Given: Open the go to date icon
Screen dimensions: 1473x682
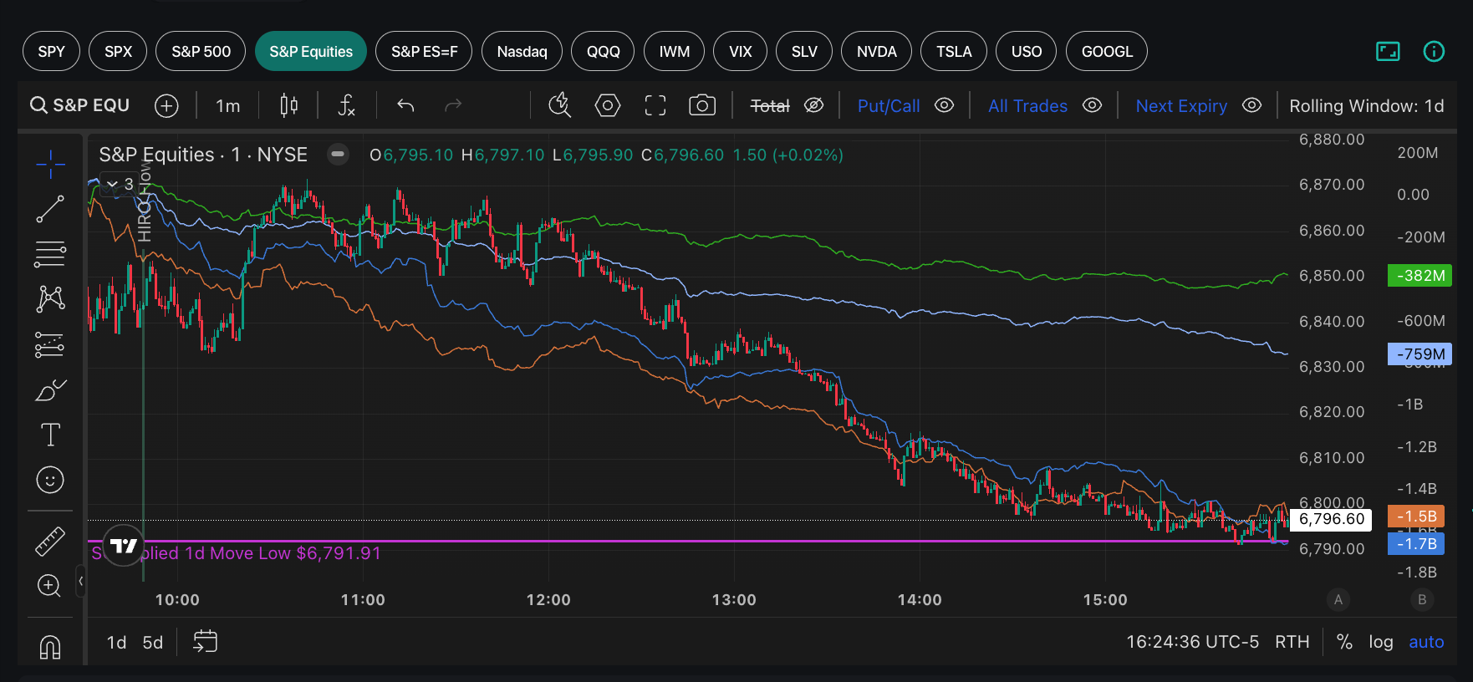Looking at the screenshot, I should (x=205, y=642).
